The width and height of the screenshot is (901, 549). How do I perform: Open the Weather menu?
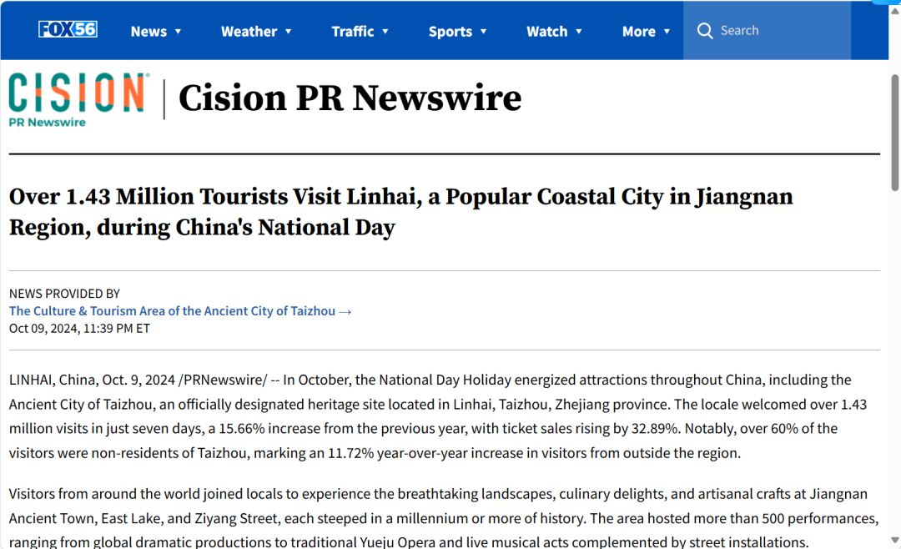[x=249, y=32]
